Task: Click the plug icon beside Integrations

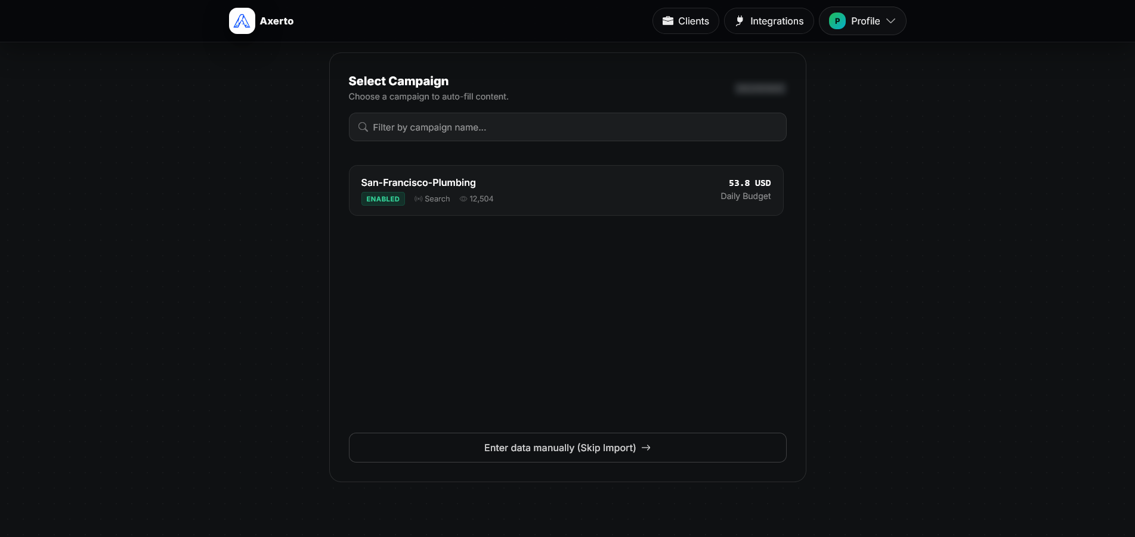Action: pyautogui.click(x=740, y=21)
